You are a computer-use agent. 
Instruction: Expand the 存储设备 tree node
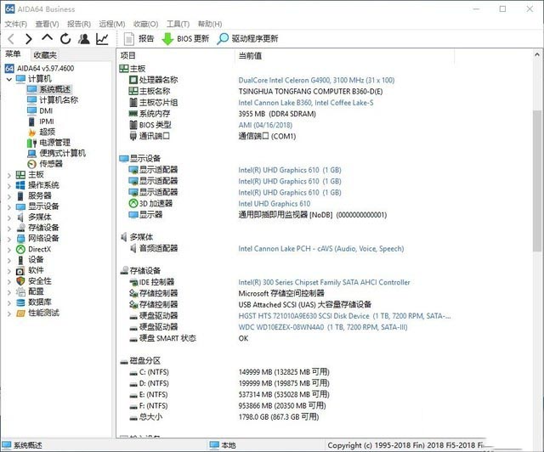point(9,229)
